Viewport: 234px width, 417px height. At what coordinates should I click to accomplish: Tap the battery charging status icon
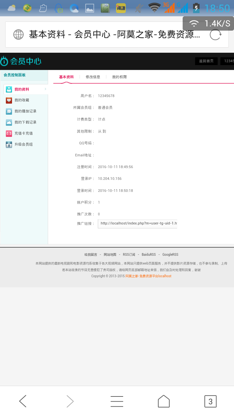tap(196, 8)
